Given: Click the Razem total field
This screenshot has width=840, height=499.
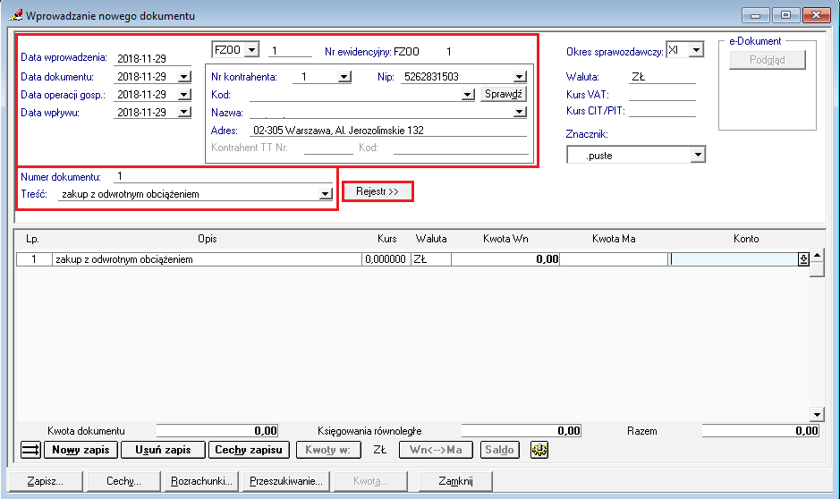Looking at the screenshot, I should 760,431.
